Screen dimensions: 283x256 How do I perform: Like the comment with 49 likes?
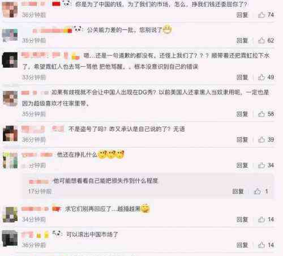coord(261,77)
